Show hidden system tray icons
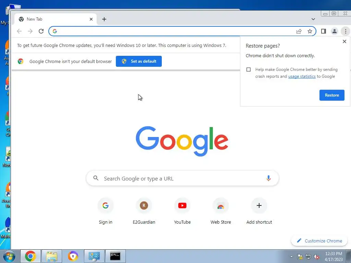Image resolution: width=351 pixels, height=263 pixels. (291, 256)
